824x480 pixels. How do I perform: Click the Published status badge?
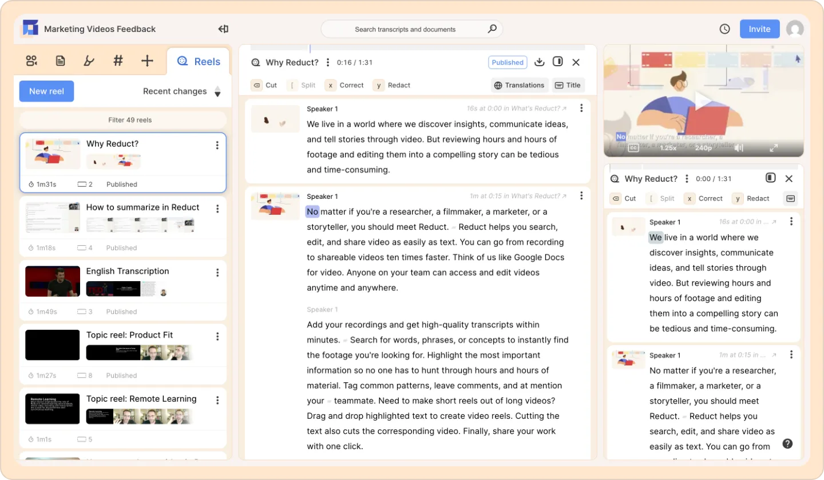[508, 62]
